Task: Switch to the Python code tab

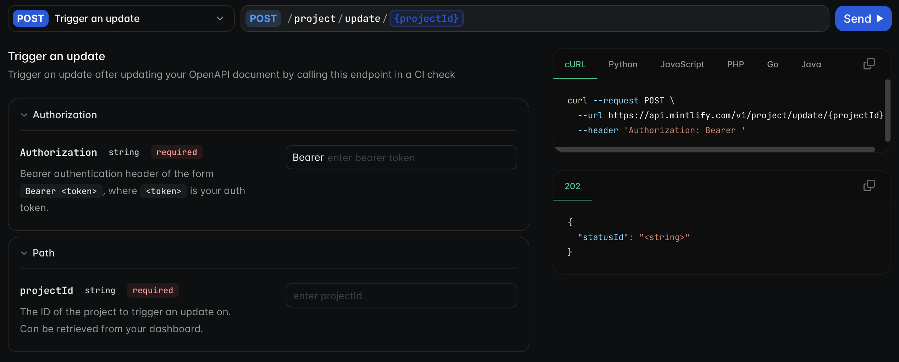Action: [x=623, y=64]
